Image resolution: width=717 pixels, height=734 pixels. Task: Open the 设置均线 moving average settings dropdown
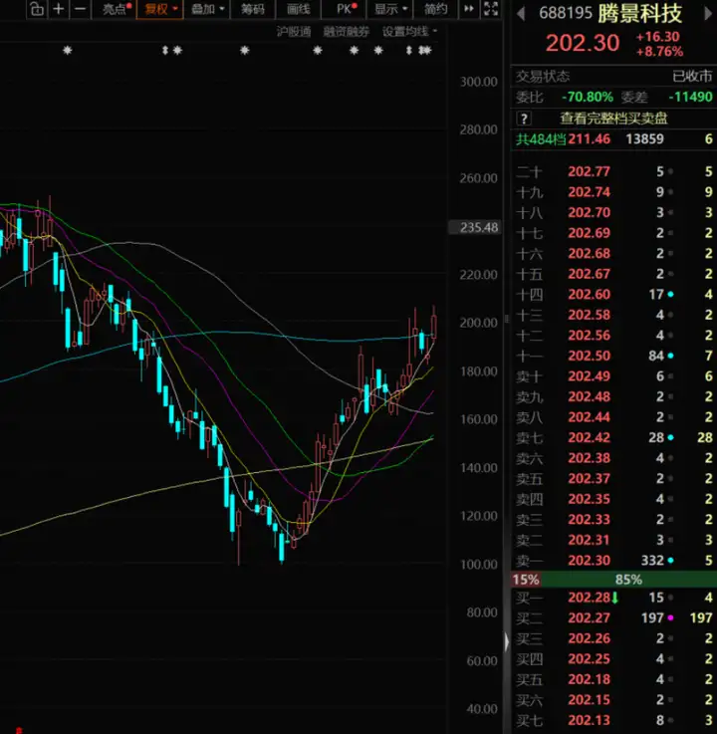[x=410, y=31]
